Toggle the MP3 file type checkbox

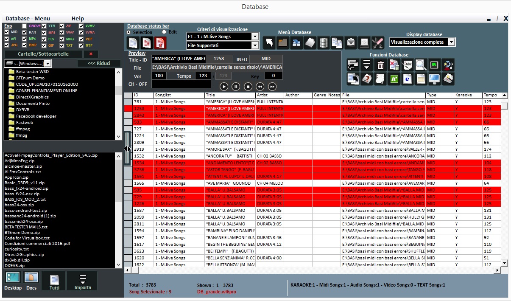[x=44, y=32]
